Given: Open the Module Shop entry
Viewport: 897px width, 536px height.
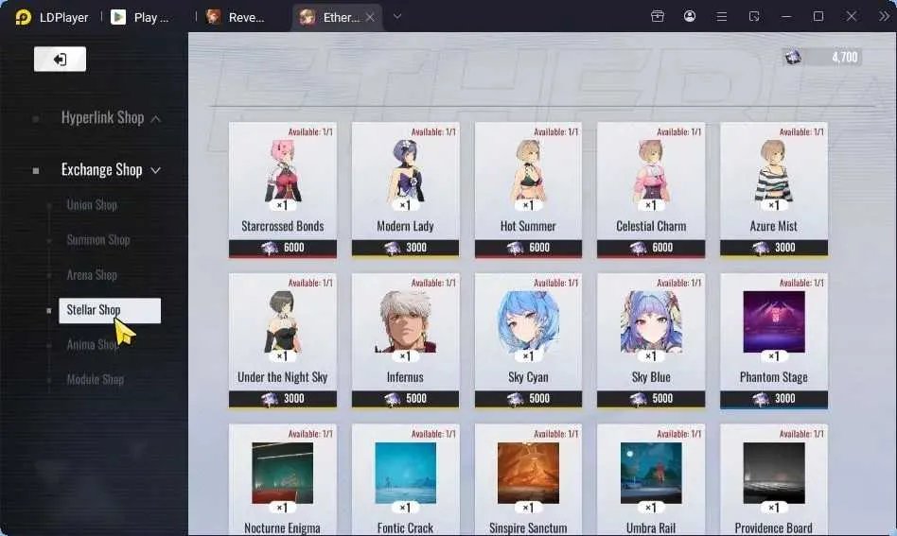Looking at the screenshot, I should (95, 379).
